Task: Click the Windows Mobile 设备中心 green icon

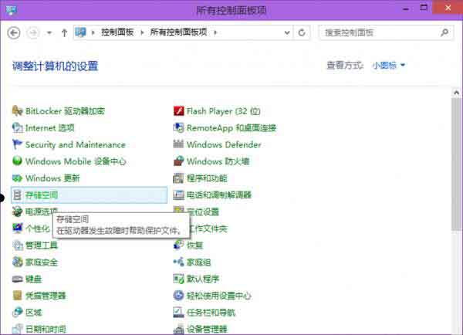Action: pyautogui.click(x=18, y=161)
